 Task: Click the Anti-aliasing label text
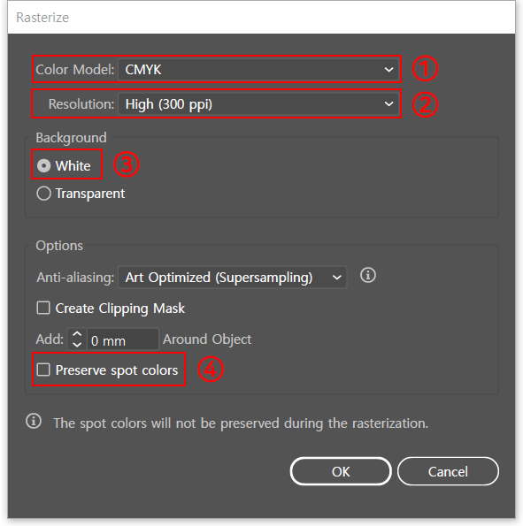pyautogui.click(x=75, y=278)
